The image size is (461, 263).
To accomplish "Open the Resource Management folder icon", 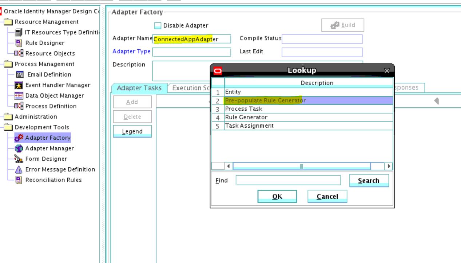I will coord(8,22).
